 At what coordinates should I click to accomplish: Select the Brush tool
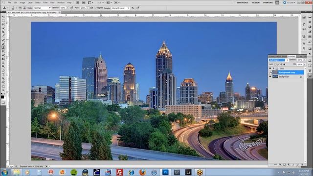pyautogui.click(x=3, y=44)
